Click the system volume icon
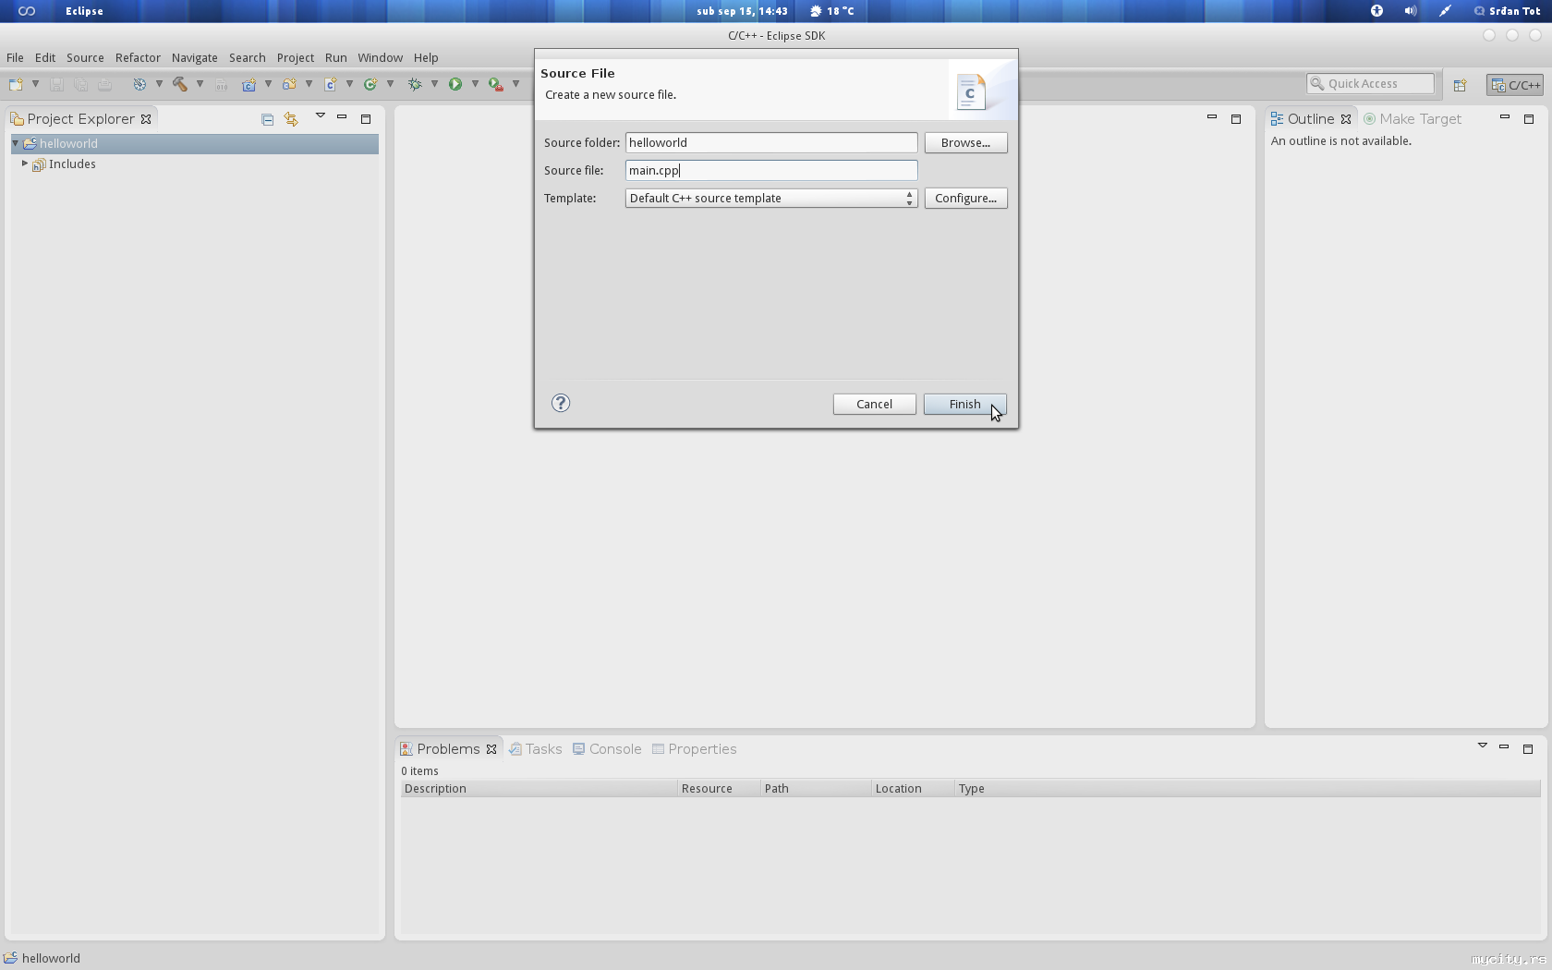The image size is (1552, 970). point(1411,11)
